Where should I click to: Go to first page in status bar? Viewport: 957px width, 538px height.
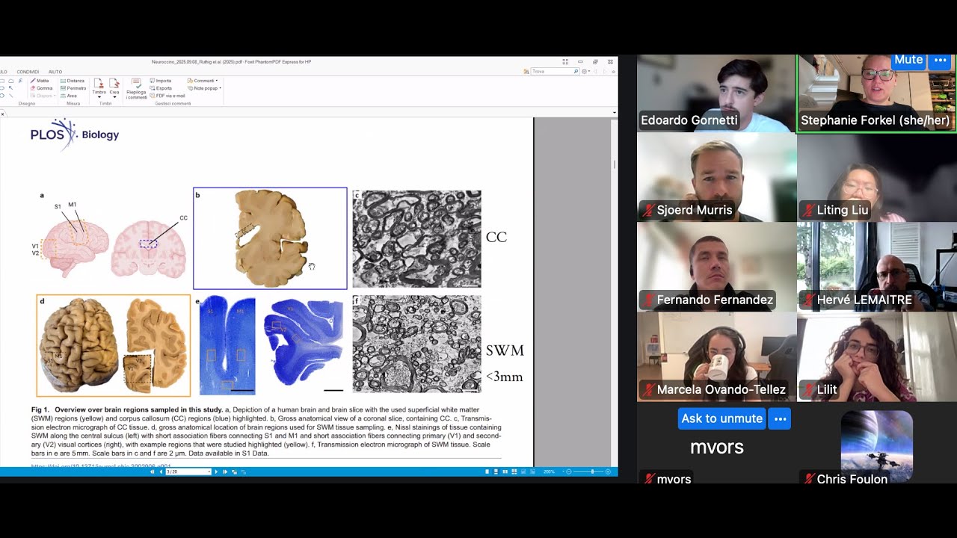152,471
